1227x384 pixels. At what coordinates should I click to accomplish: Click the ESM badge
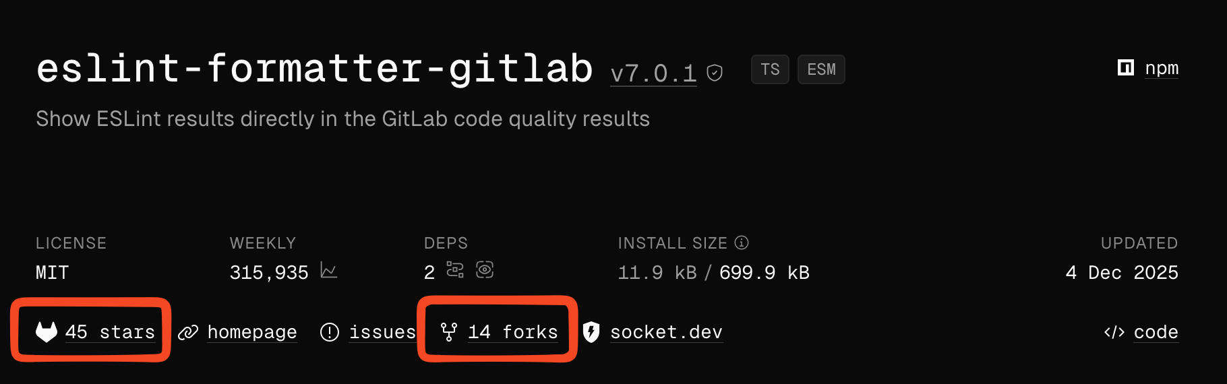click(821, 69)
